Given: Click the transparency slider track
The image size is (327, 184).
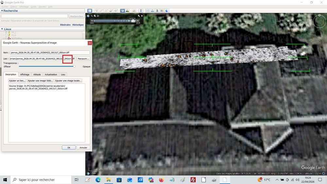Looking at the screenshot, I should click(46, 66).
